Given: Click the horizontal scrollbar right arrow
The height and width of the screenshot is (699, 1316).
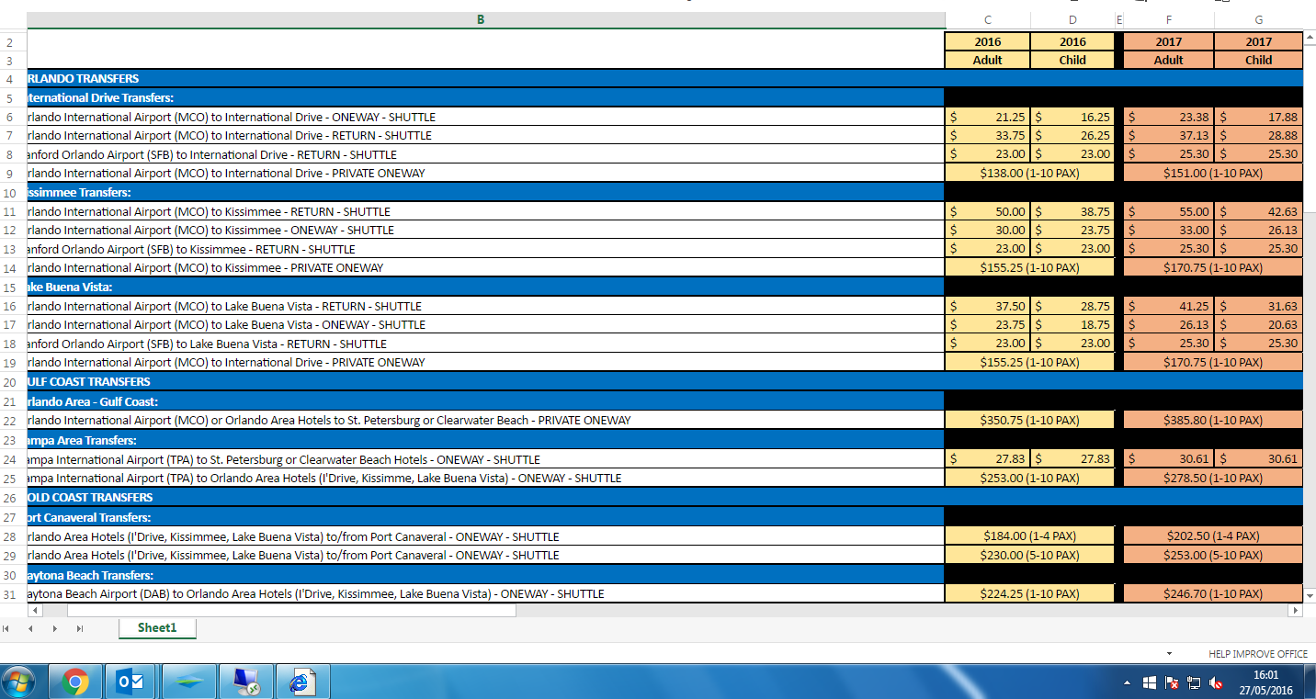Looking at the screenshot, I should [x=1296, y=610].
